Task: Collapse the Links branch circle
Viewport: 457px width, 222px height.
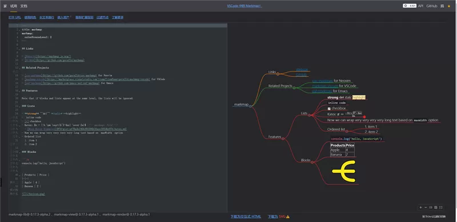Action: 278,74
